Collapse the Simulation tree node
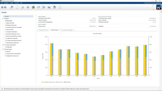The image size is (162, 91). click(x=3, y=19)
